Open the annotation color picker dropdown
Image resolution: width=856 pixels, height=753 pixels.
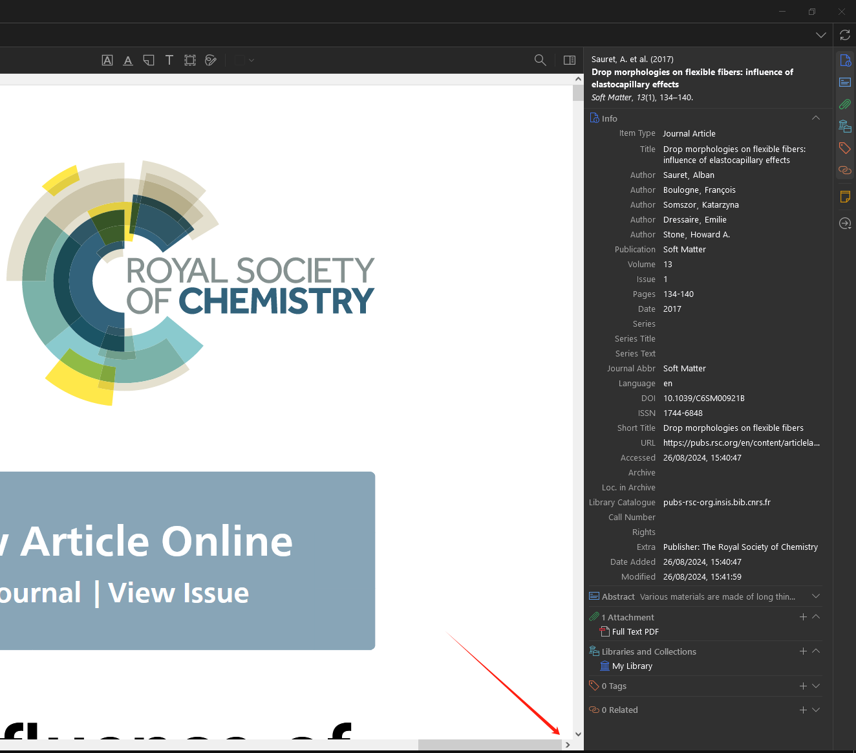[244, 60]
